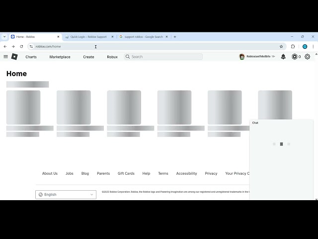
Task: Open the tab search dropdown arrow
Action: pos(4,37)
